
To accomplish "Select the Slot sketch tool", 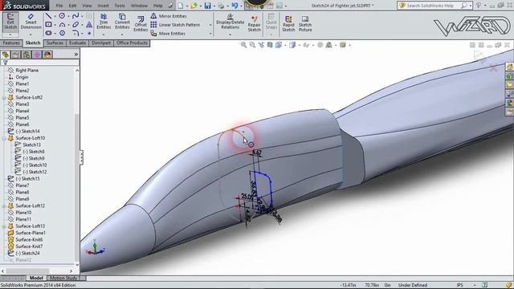I will tap(48, 33).
